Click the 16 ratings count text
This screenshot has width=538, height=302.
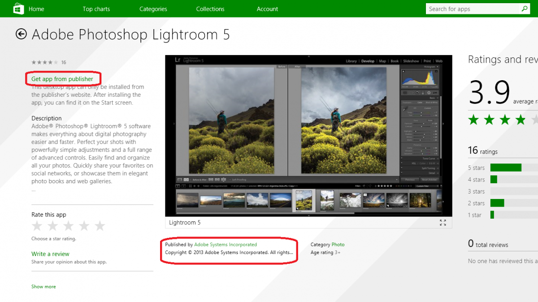click(483, 151)
